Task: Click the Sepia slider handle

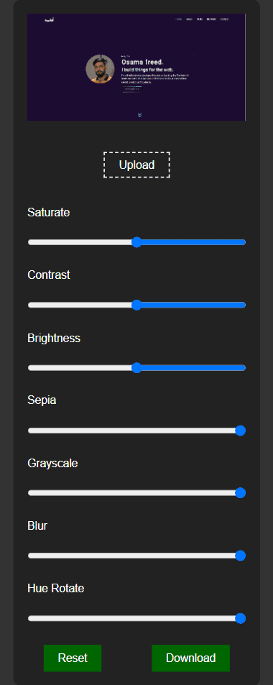Action: [x=240, y=431]
